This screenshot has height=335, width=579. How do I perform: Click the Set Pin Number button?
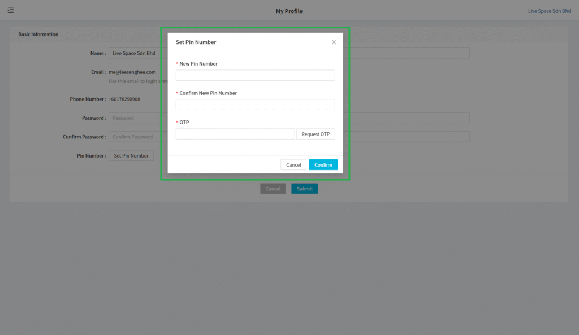click(x=131, y=155)
